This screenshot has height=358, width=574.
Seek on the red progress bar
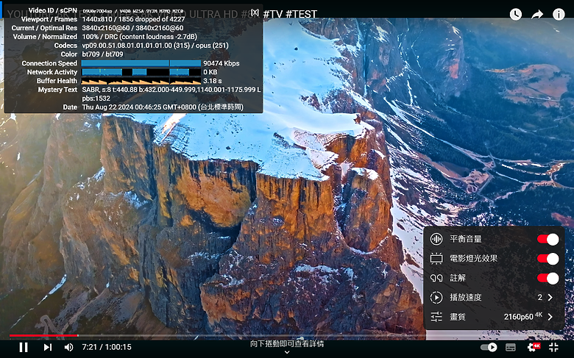pyautogui.click(x=43, y=335)
